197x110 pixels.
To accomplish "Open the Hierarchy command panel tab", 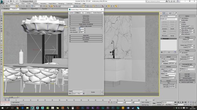I will click(x=167, y=13).
